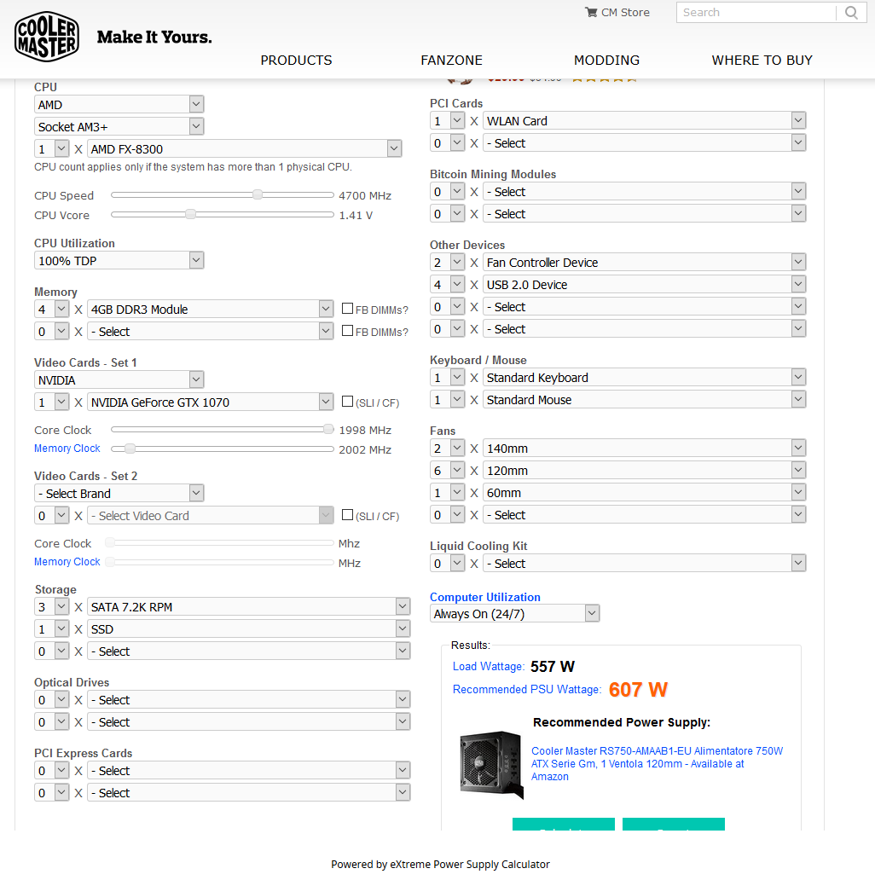Open the first PCI Express Cards select dropdown
Image resolution: width=875 pixels, height=880 pixels.
coord(249,770)
